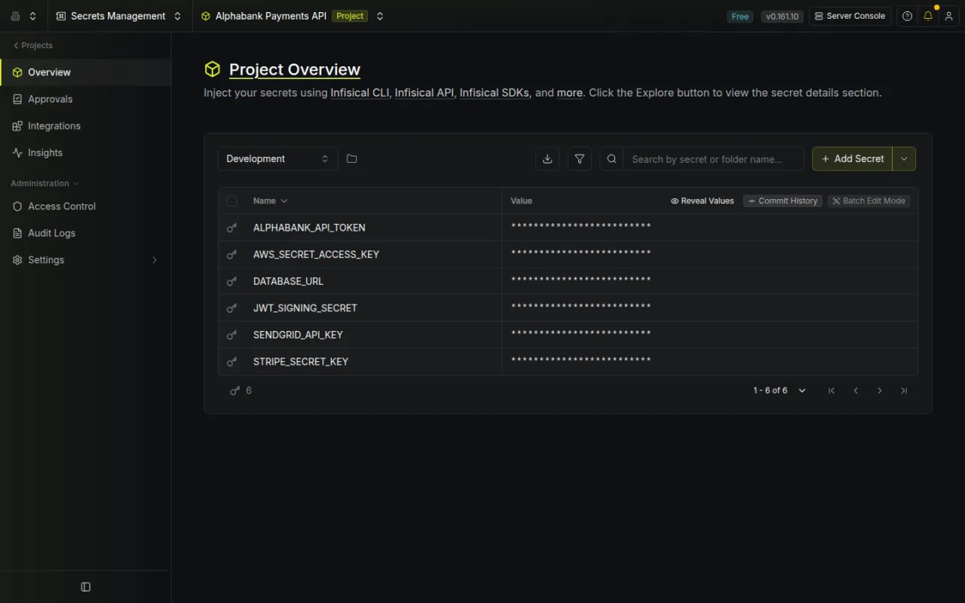Click the search magnifier icon

[x=612, y=159]
